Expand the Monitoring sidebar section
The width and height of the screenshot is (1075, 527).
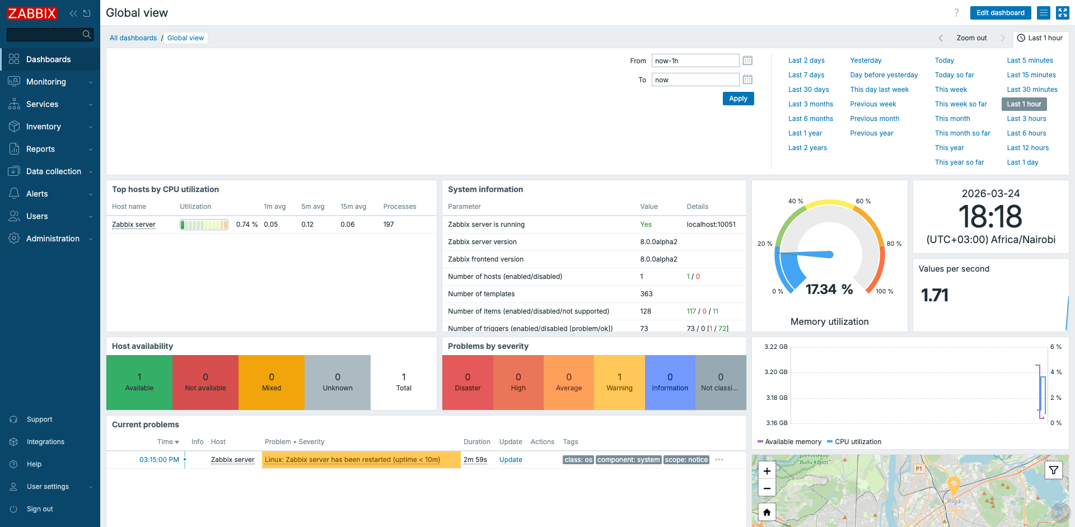[x=45, y=82]
